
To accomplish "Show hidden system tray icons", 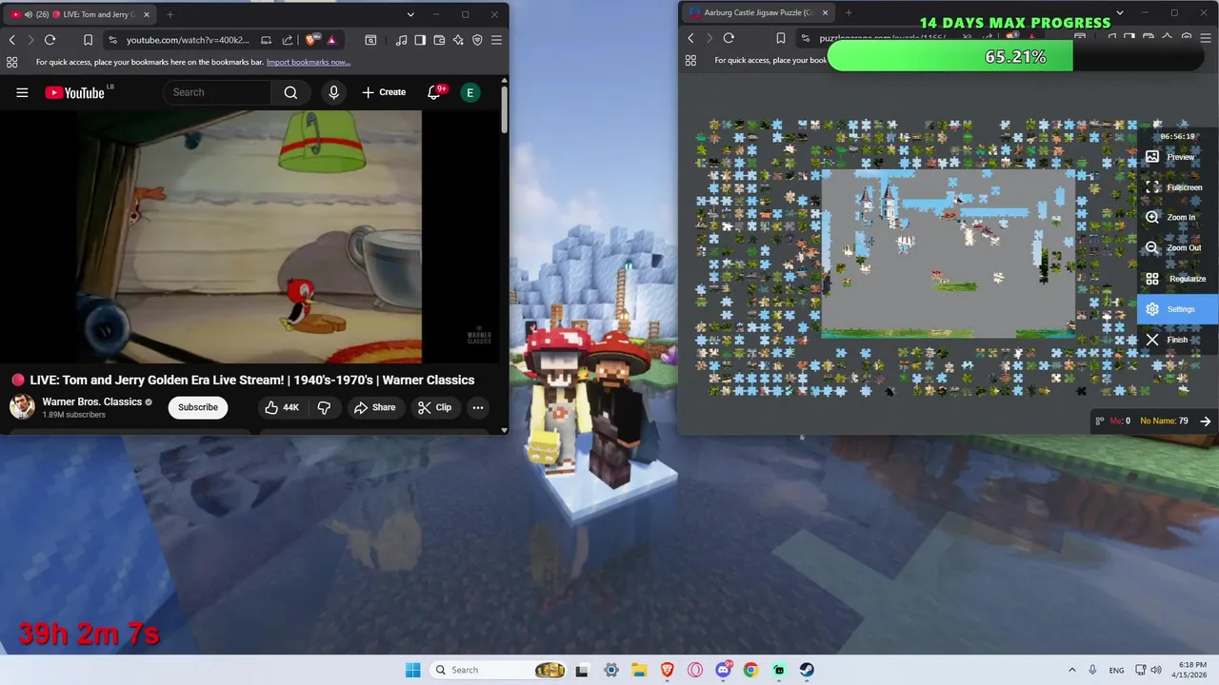I will tap(1071, 670).
